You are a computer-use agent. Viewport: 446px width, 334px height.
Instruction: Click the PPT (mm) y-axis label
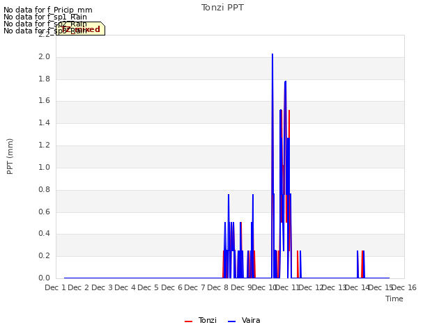(x=10, y=156)
